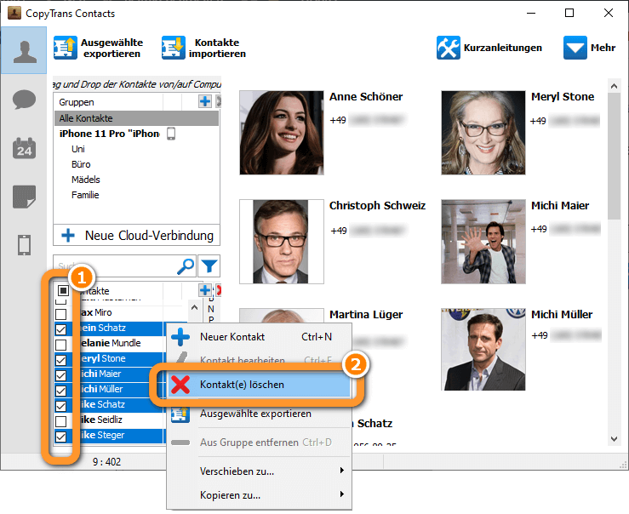Image resolution: width=629 pixels, height=514 pixels.
Task: Open Michi Maier's contact photo
Action: 483,242
